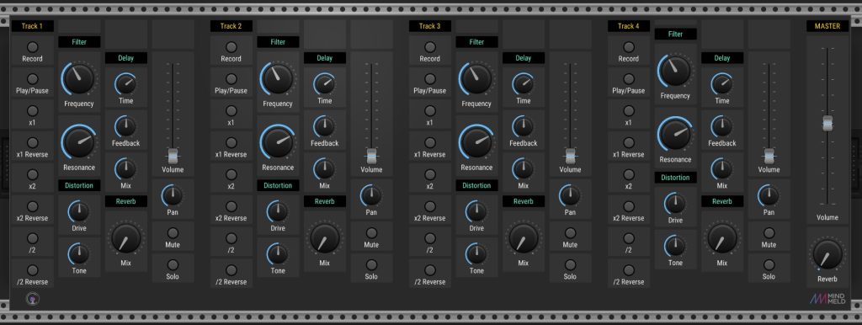Click Track 3 Play/Pause button
Screen dimensions: 862x325
(430, 79)
